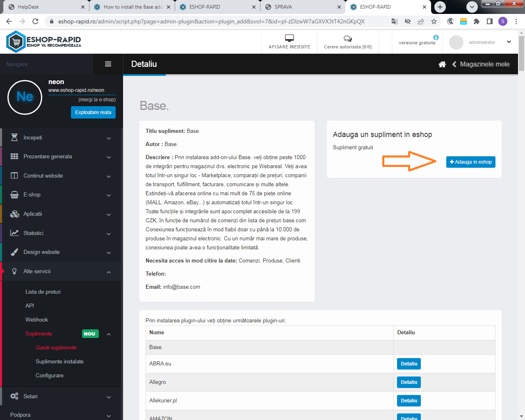Click the Adauga in eshop button
The width and height of the screenshot is (525, 420).
click(471, 162)
